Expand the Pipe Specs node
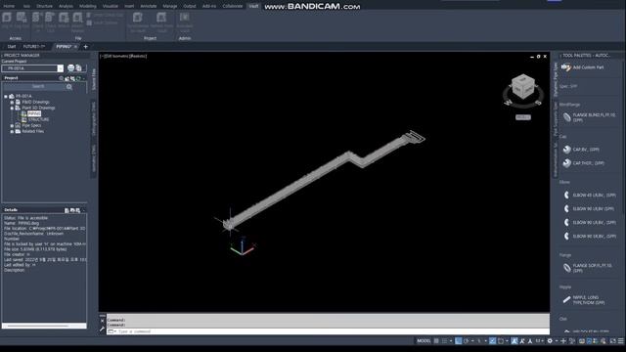 (x=12, y=125)
